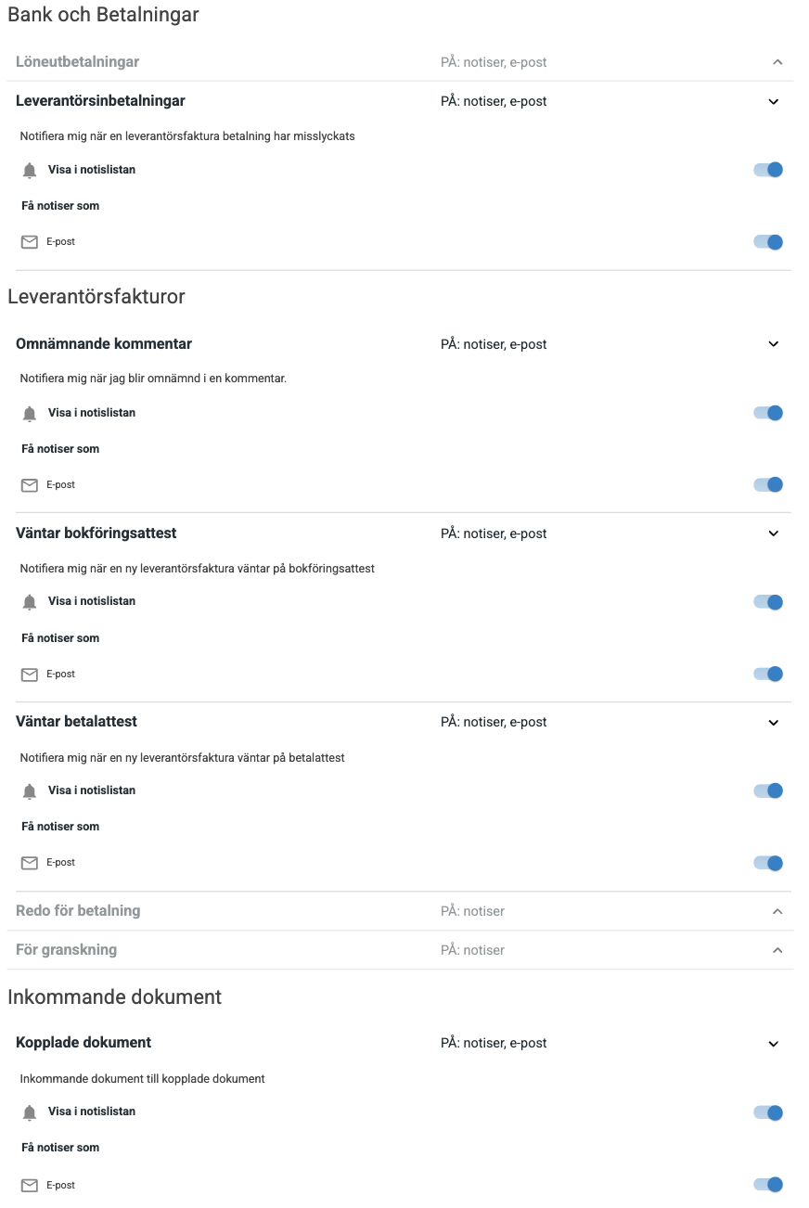This screenshot has height=1208, width=809.
Task: Toggle E-post switch under Väntar bokföringsattest
Action: [x=768, y=674]
